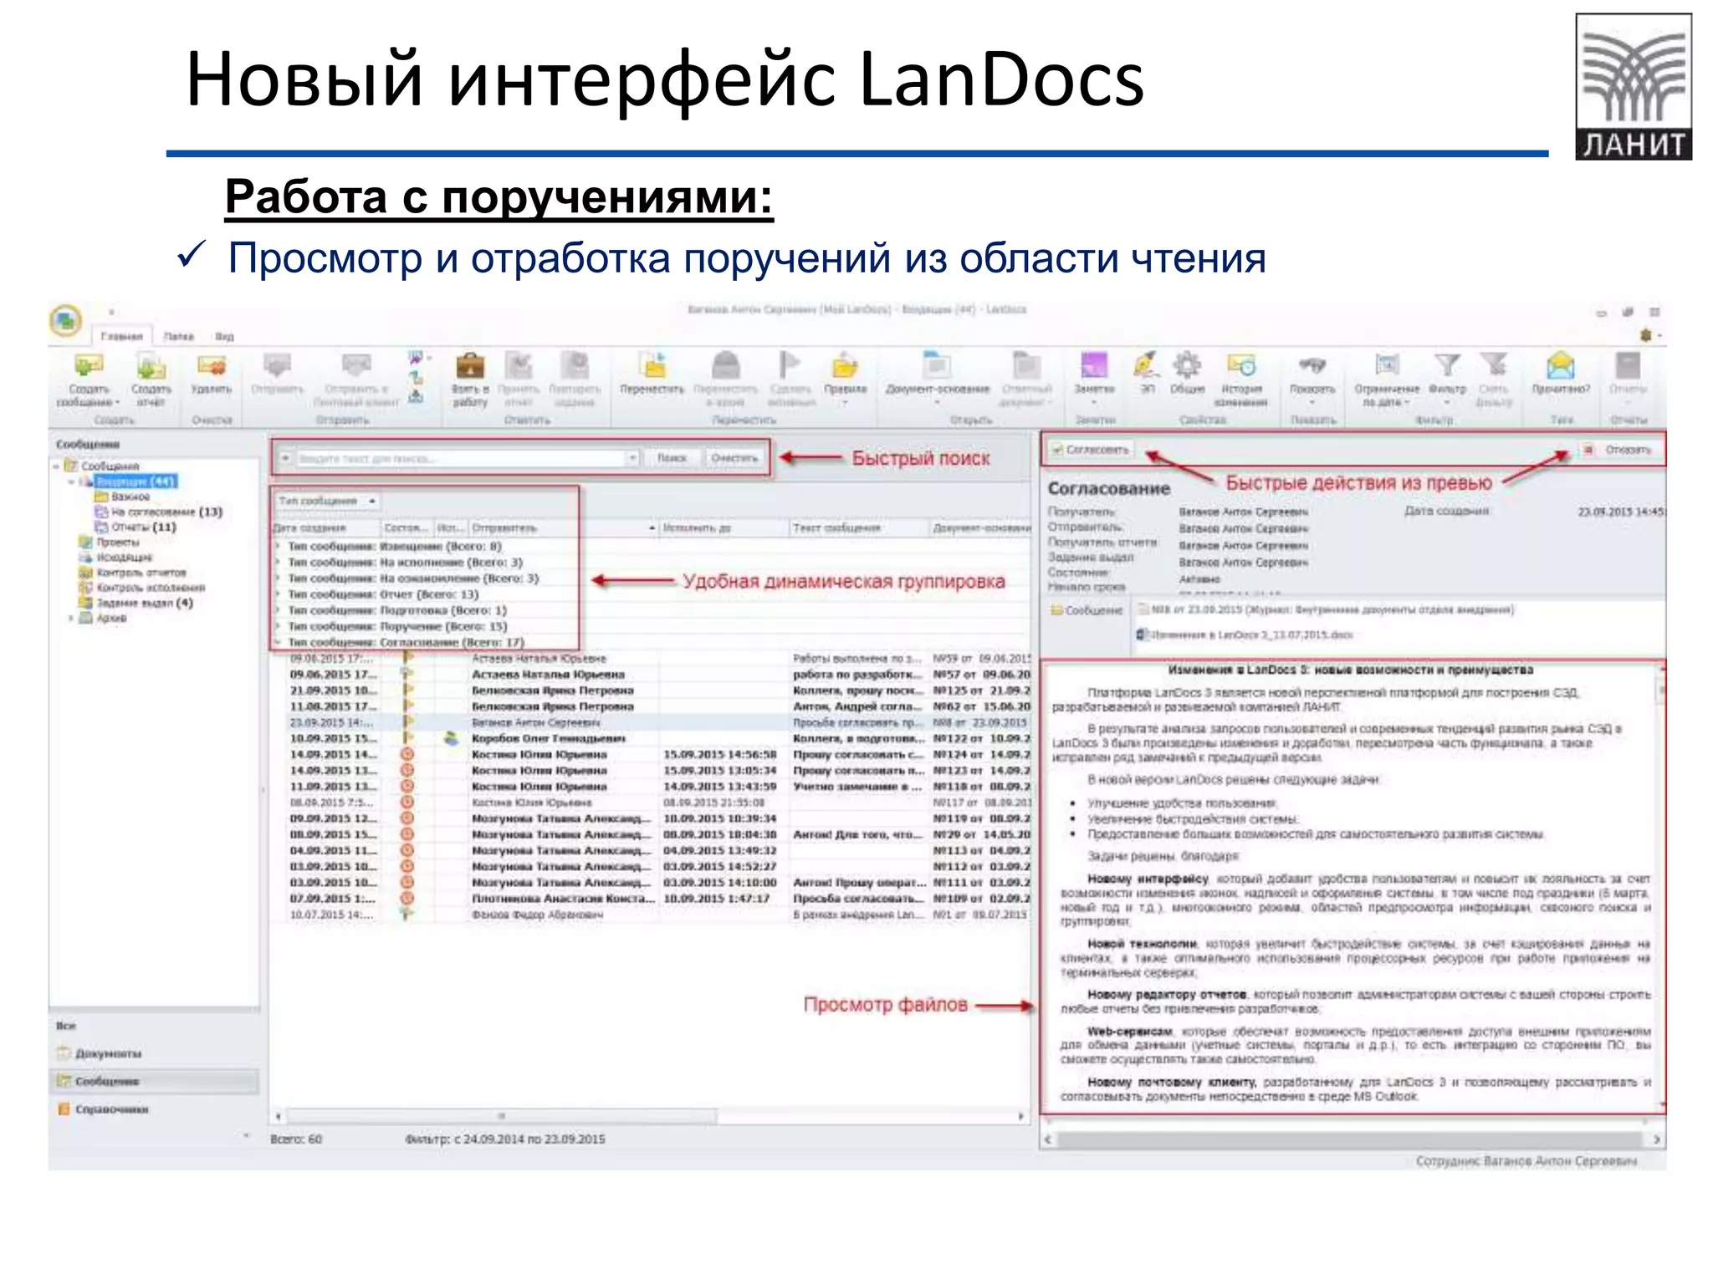Sort by Дата создания column header
The width and height of the screenshot is (1713, 1284).
click(x=325, y=528)
